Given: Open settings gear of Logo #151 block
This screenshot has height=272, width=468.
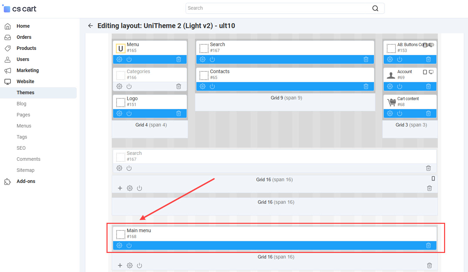Looking at the screenshot, I should [x=119, y=113].
